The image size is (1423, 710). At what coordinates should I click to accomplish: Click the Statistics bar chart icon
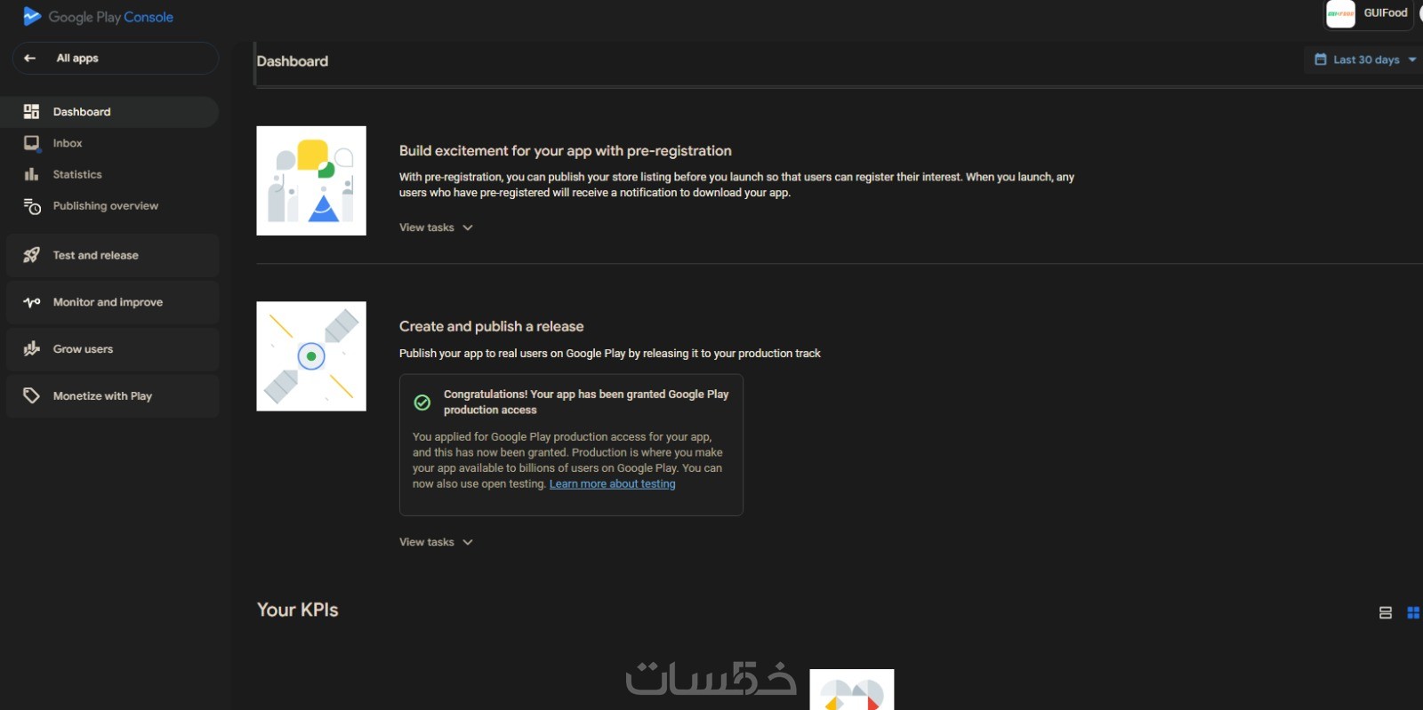pyautogui.click(x=31, y=174)
